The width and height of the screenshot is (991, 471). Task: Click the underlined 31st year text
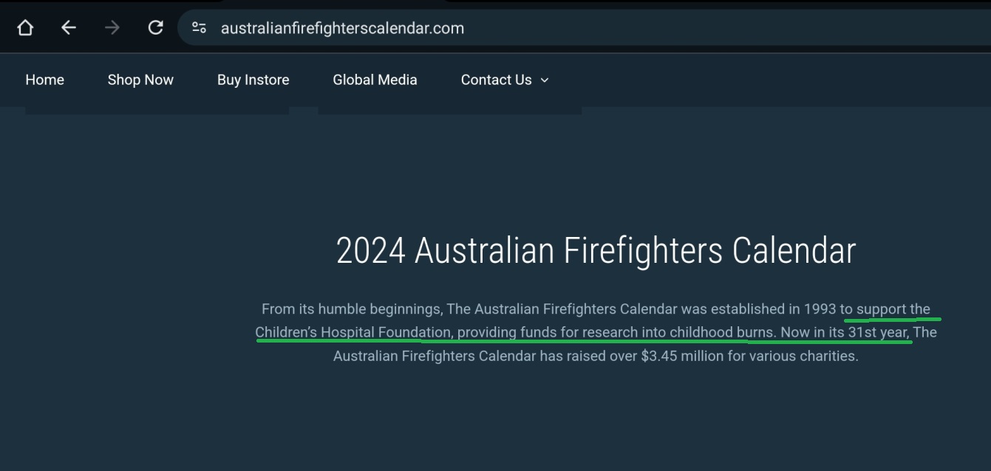pyautogui.click(x=879, y=333)
